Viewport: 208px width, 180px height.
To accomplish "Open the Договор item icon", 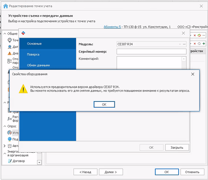I will 10,161.
